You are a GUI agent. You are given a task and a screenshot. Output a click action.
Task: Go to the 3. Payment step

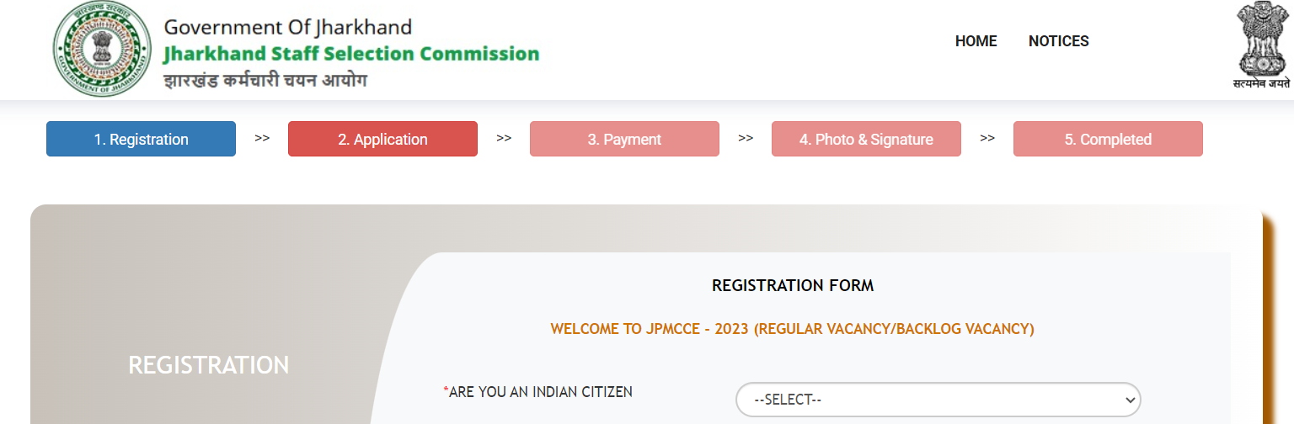[624, 140]
